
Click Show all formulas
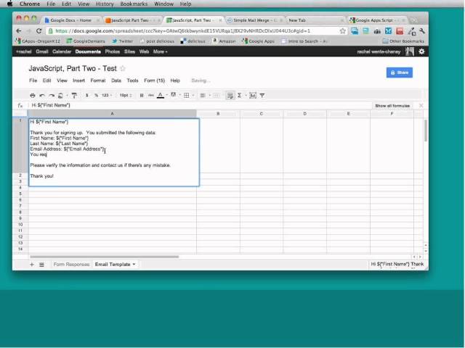click(x=392, y=106)
